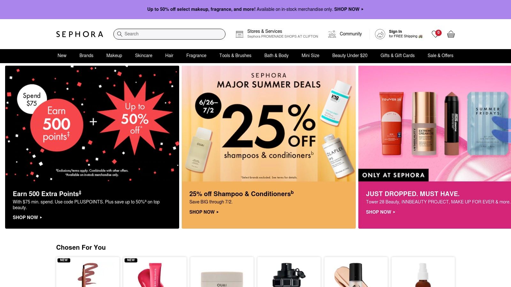Click SHOP NOW under Earn 500 Extra Points
The height and width of the screenshot is (287, 511).
coord(27,217)
